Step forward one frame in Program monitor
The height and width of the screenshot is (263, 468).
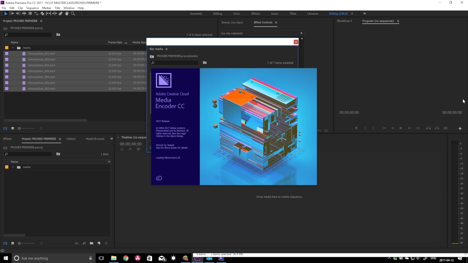(409, 128)
